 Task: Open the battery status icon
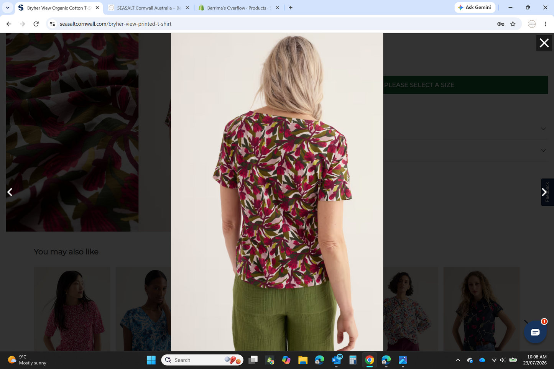pyautogui.click(x=513, y=360)
